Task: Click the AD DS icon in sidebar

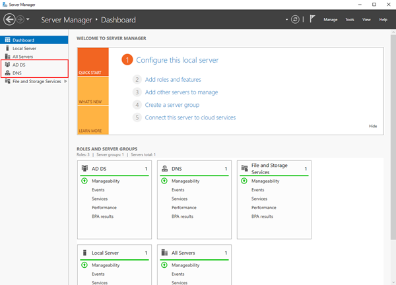Action: click(x=7, y=65)
